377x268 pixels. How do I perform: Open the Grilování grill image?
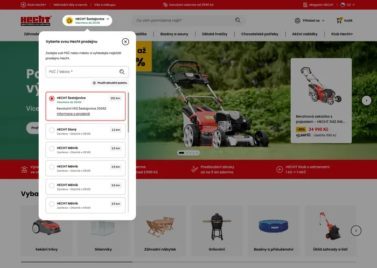tap(217, 227)
